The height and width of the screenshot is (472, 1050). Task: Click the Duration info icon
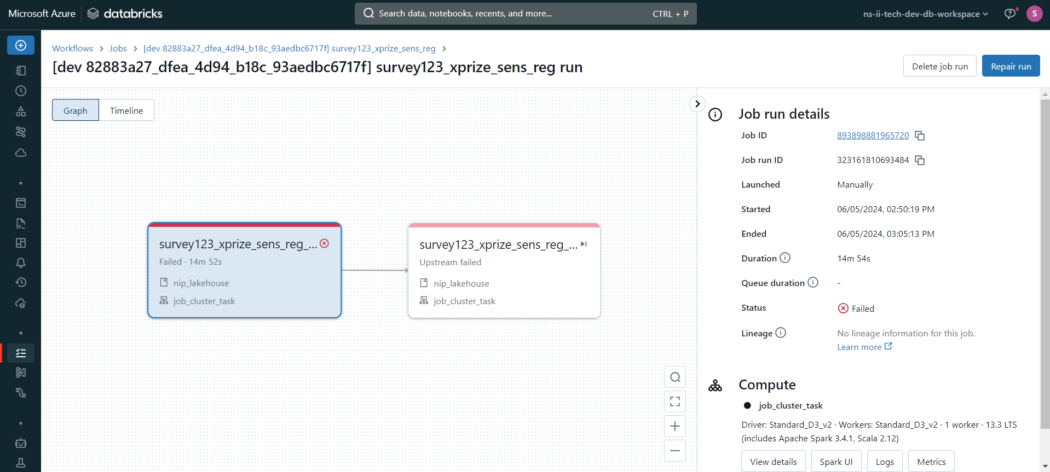[785, 258]
